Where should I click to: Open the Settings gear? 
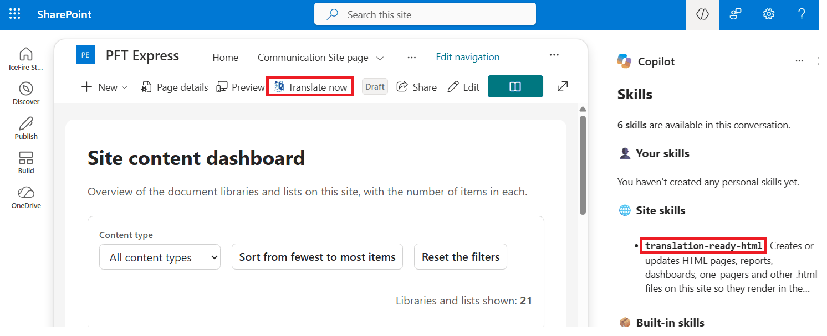pos(769,14)
